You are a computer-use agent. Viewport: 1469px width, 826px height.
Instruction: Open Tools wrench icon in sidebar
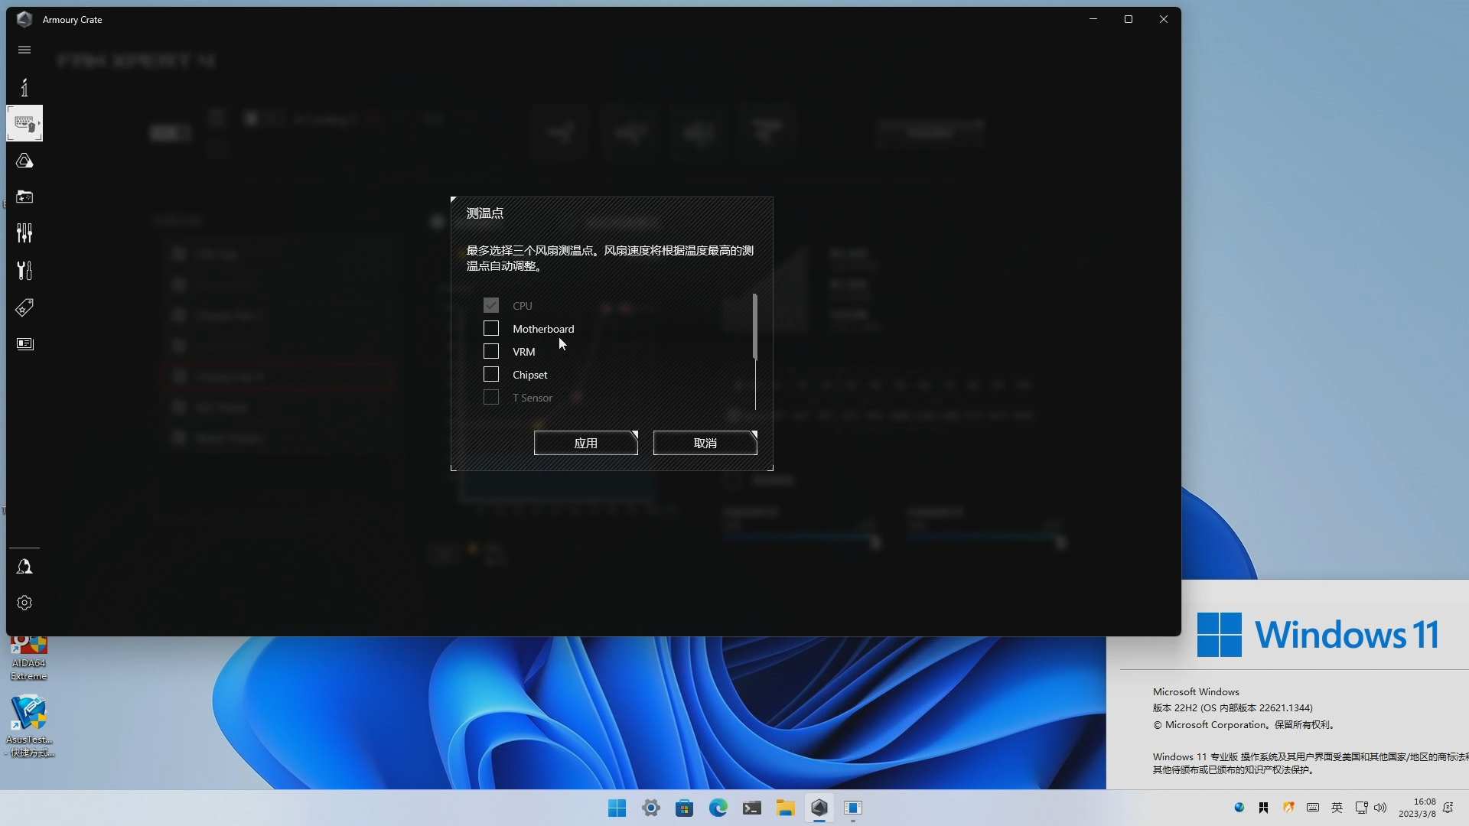(24, 270)
